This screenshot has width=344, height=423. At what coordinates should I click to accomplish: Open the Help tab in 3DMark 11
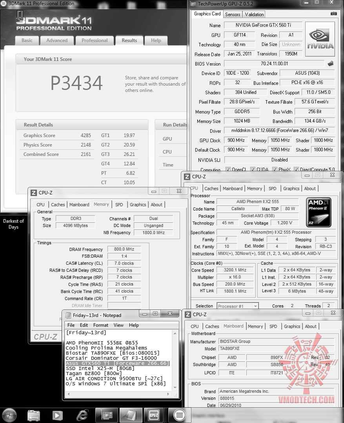156,40
